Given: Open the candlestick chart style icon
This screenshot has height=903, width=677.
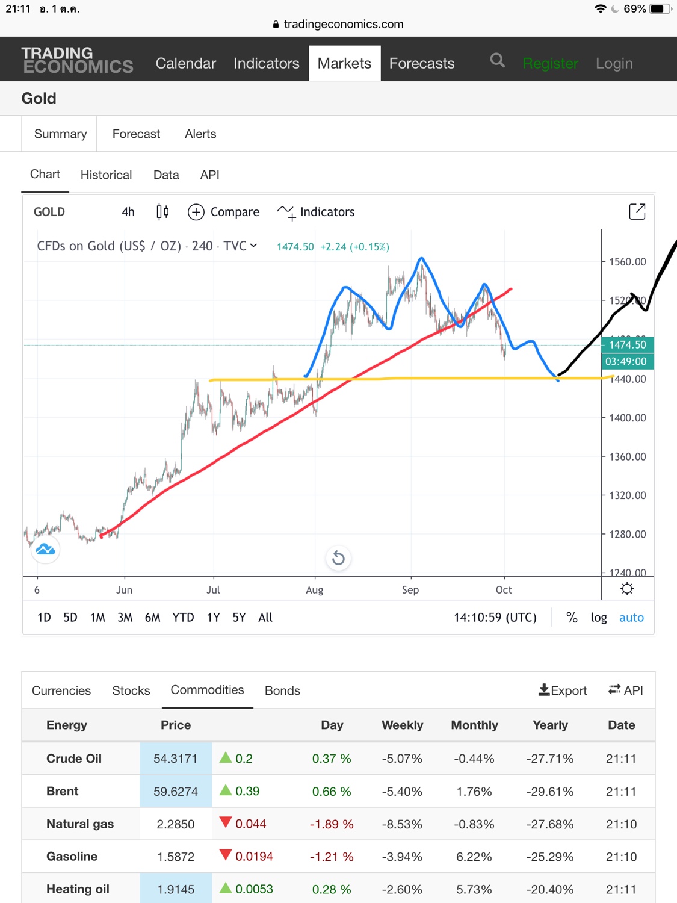Looking at the screenshot, I should click(x=162, y=212).
